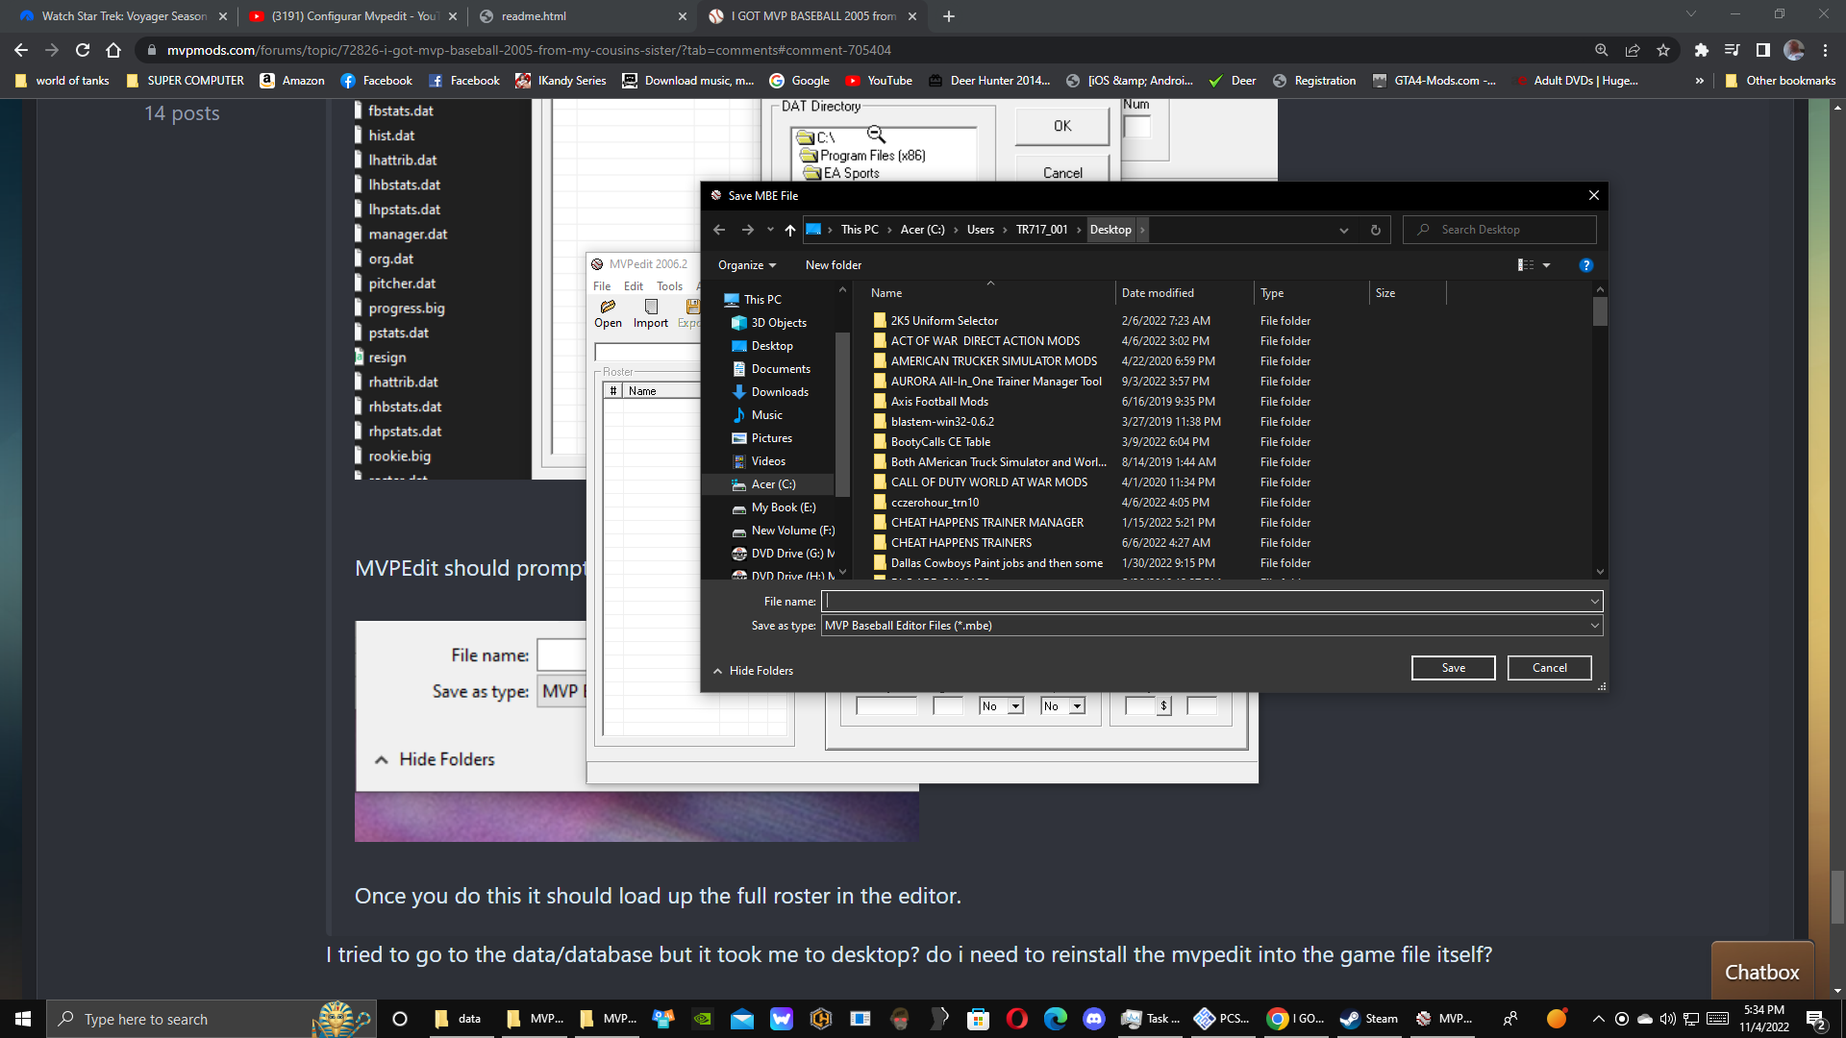Bookmark this page with the star icon
This screenshot has height=1038, width=1846.
[x=1663, y=50]
